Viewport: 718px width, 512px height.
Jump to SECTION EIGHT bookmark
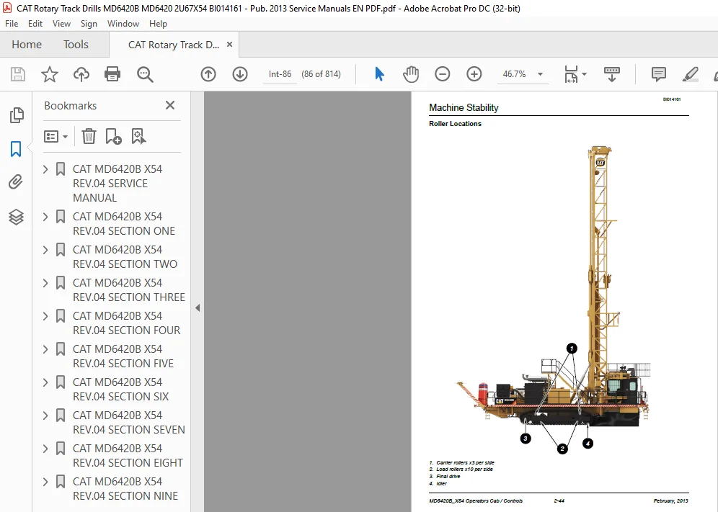[x=128, y=456]
